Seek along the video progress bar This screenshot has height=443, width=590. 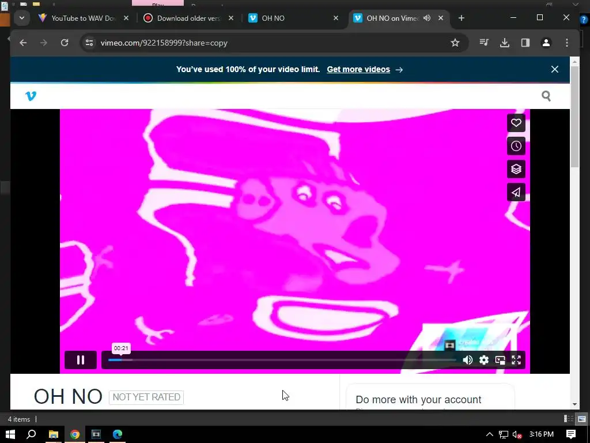tap(282, 360)
